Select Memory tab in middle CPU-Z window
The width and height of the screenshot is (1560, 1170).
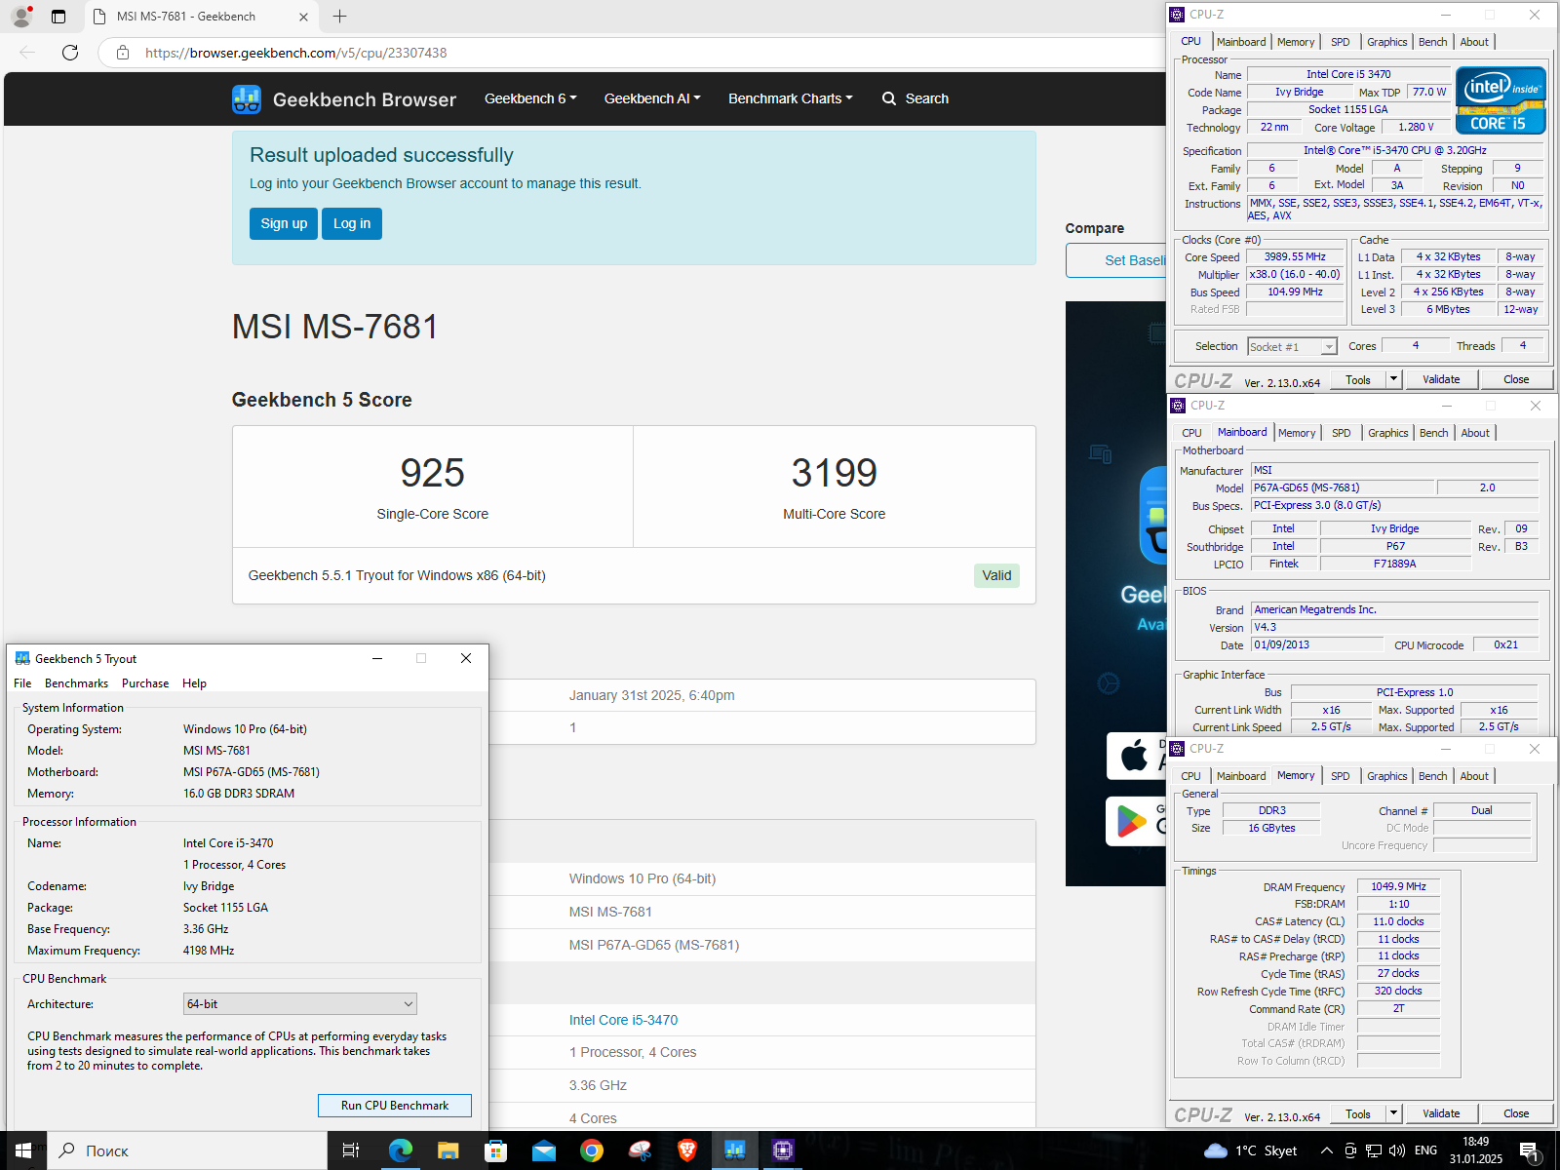click(x=1296, y=433)
